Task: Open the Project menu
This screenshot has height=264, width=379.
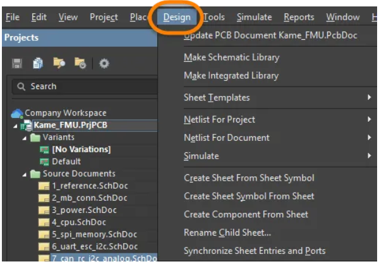Action: point(104,17)
